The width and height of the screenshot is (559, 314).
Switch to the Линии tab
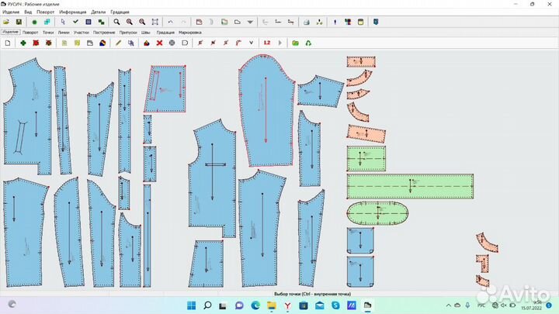pyautogui.click(x=64, y=33)
